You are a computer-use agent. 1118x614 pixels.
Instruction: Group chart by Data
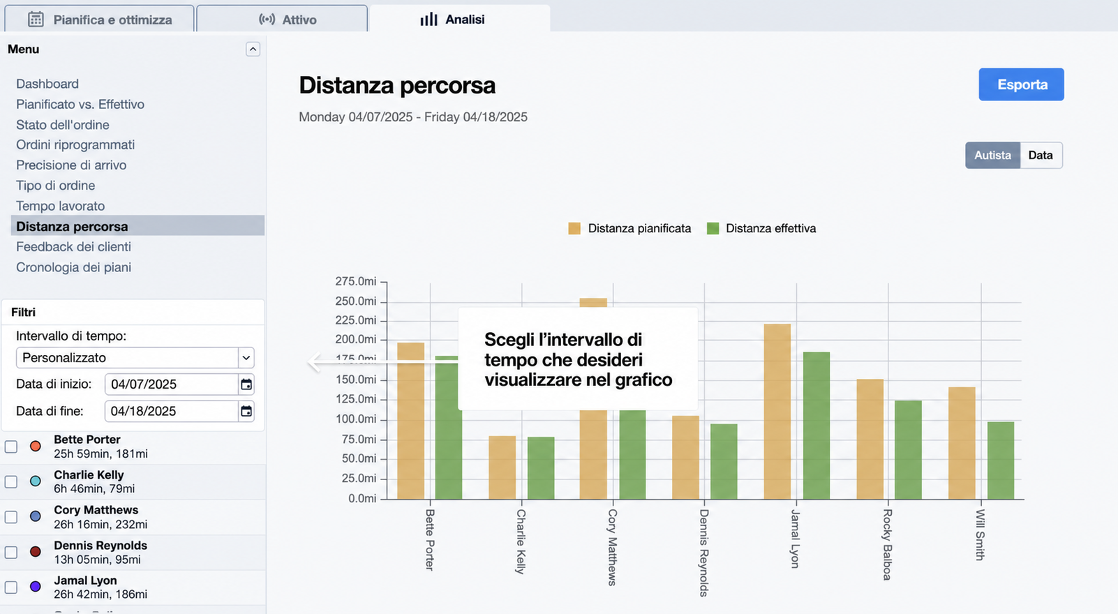point(1041,155)
